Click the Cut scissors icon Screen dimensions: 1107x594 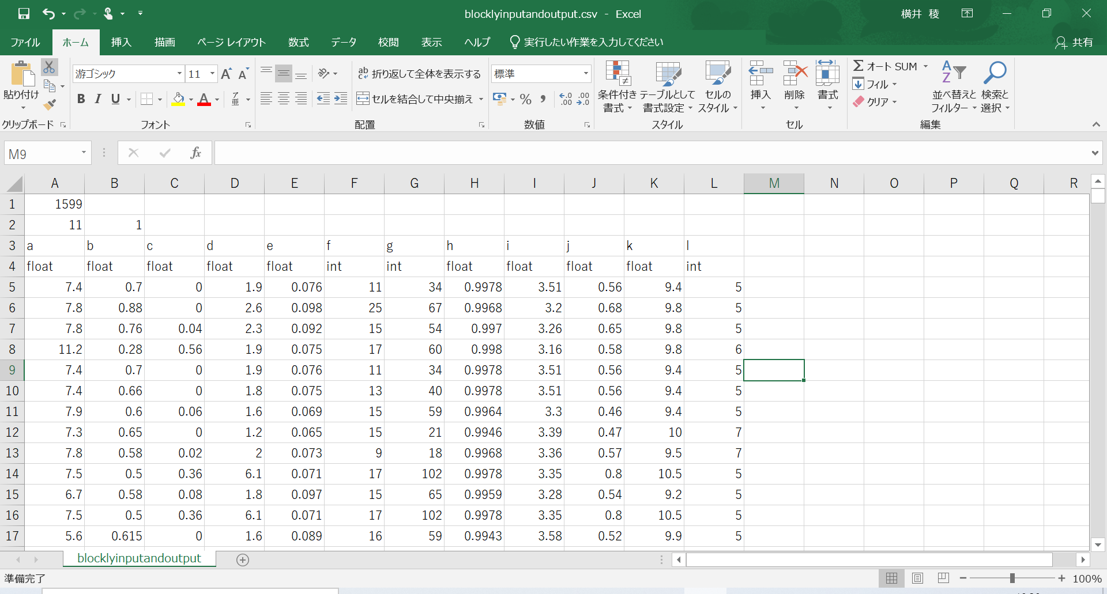(x=49, y=67)
